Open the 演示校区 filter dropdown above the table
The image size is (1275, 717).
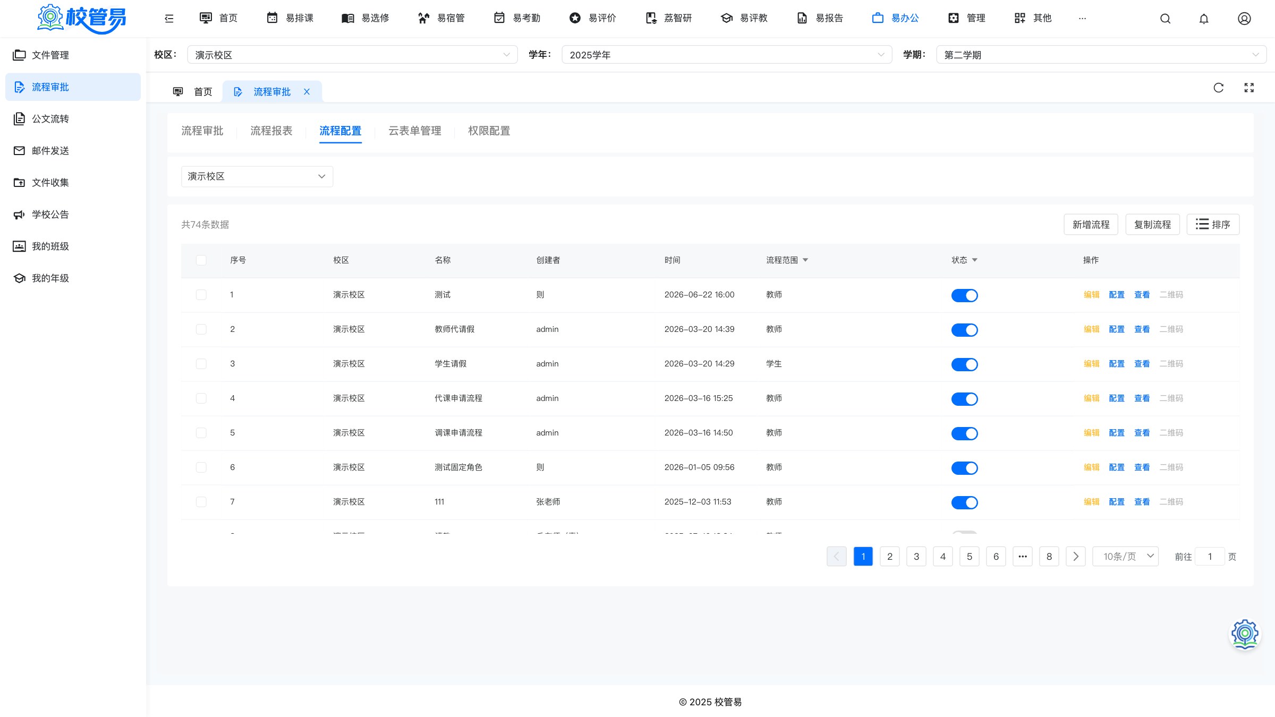tap(257, 176)
